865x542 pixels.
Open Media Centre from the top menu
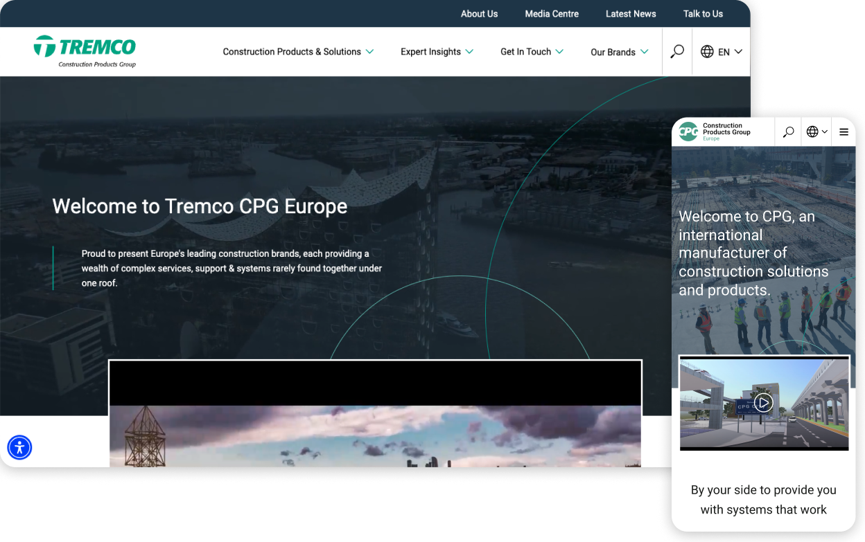coord(552,14)
